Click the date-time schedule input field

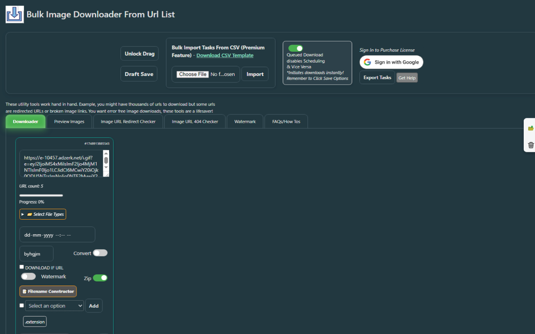[x=57, y=235]
